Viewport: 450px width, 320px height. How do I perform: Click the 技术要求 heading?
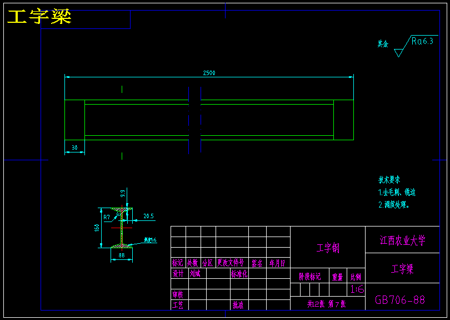(389, 180)
